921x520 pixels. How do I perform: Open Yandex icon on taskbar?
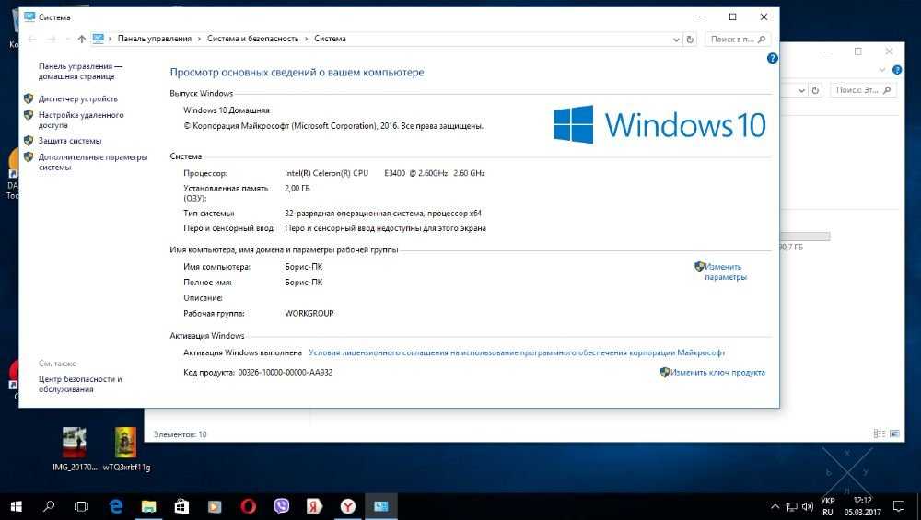click(314, 506)
